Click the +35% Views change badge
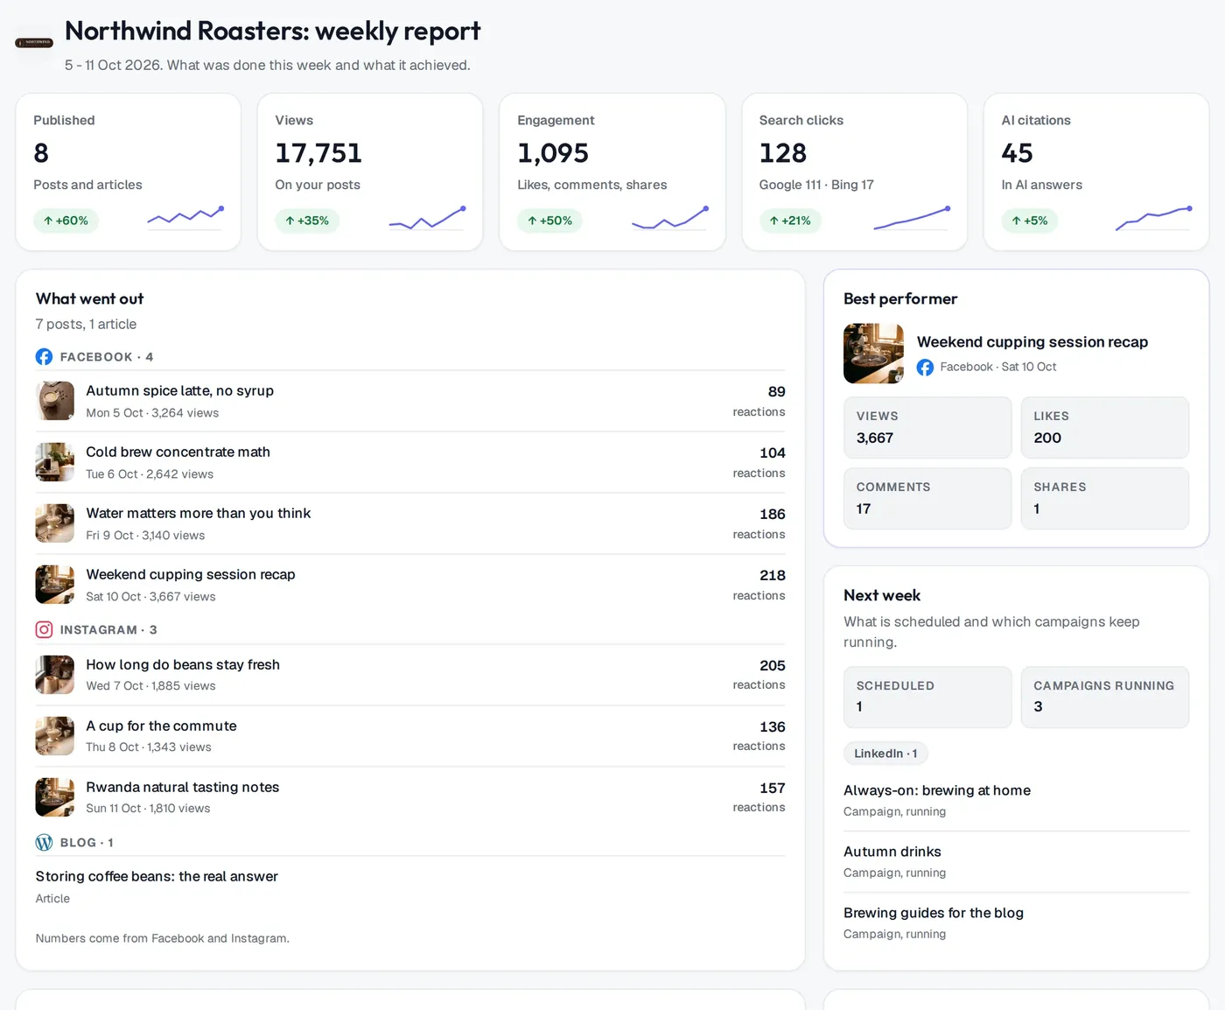The image size is (1225, 1010). (307, 221)
